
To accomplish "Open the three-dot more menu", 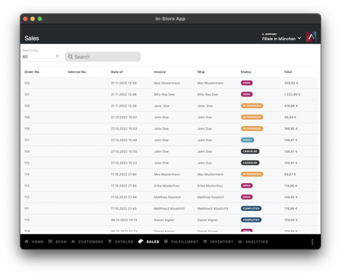I will coord(312,242).
